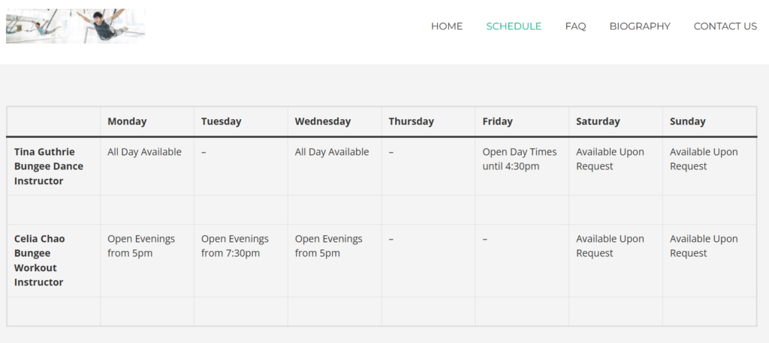
Task: Navigate to the BIOGRAPHY page
Action: click(x=640, y=26)
